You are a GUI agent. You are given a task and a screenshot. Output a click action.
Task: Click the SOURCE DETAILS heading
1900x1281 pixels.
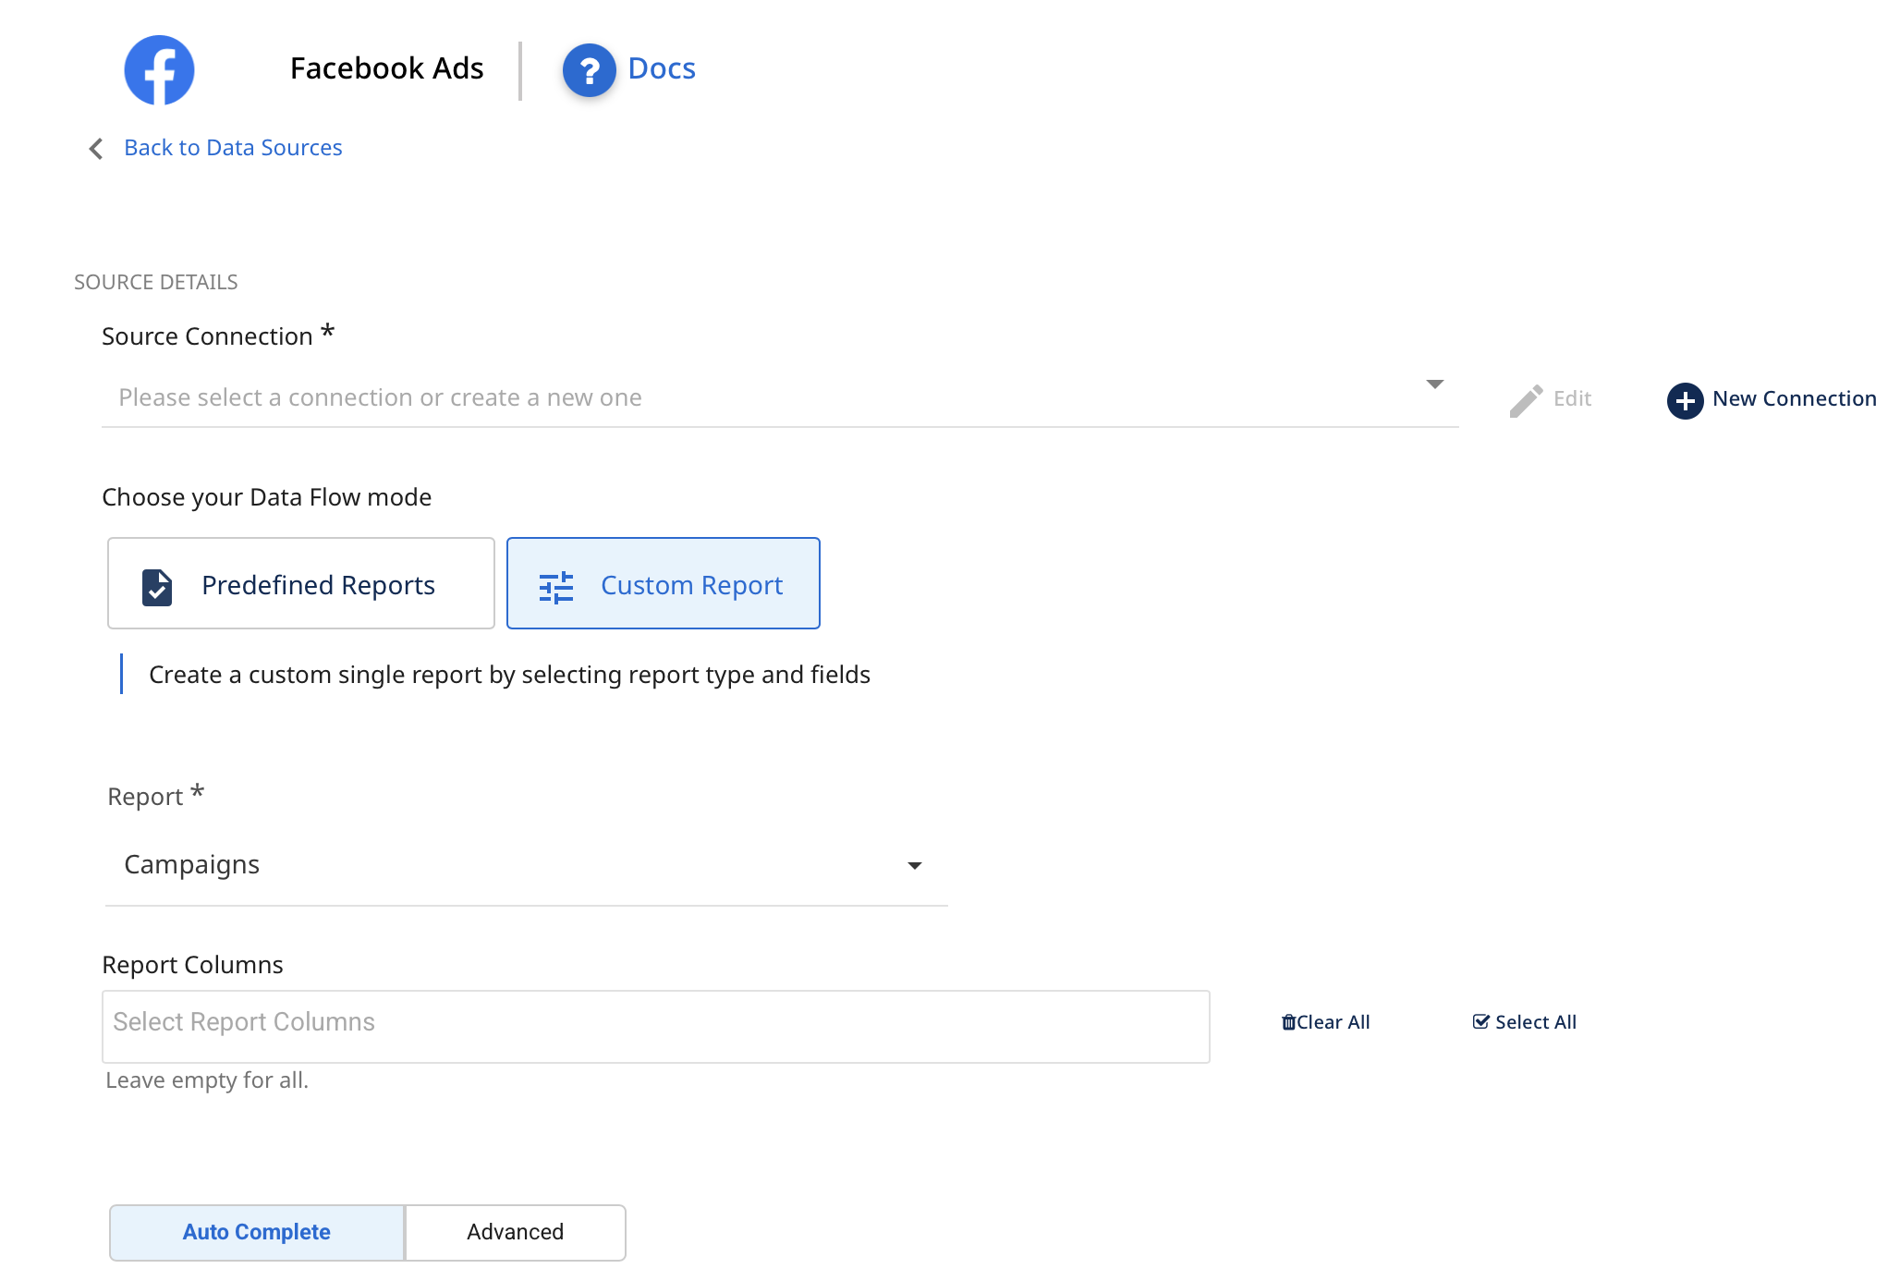pos(156,282)
